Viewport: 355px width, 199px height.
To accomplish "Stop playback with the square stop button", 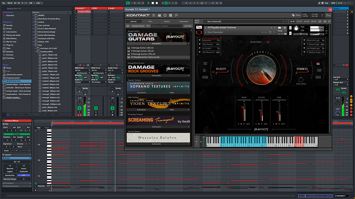I will point(153,3).
